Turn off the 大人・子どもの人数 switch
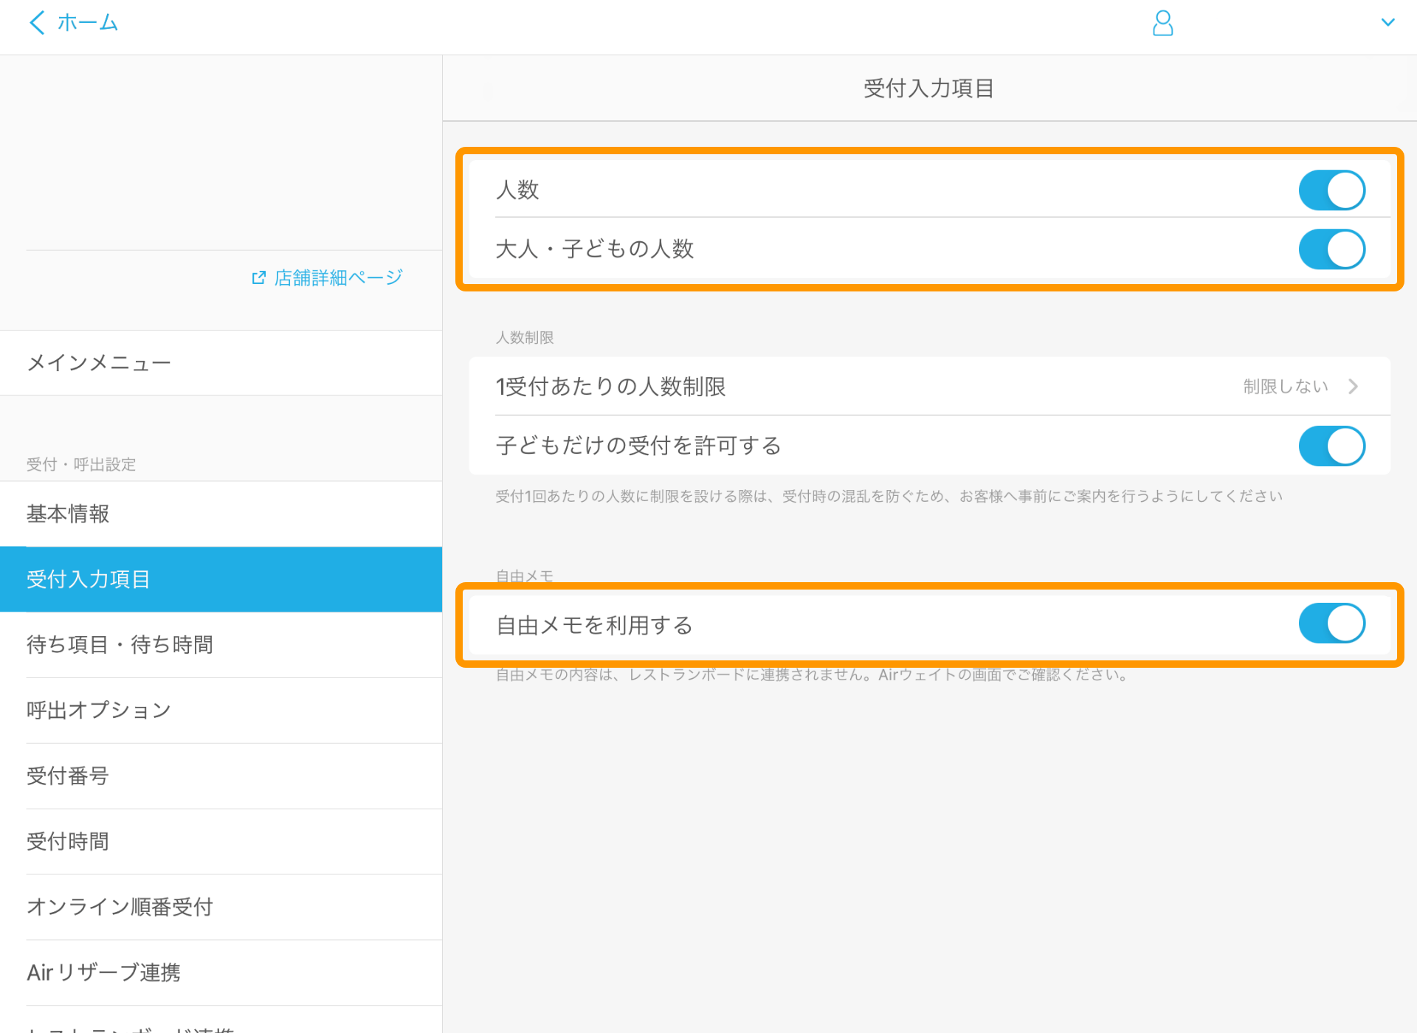 click(x=1331, y=249)
